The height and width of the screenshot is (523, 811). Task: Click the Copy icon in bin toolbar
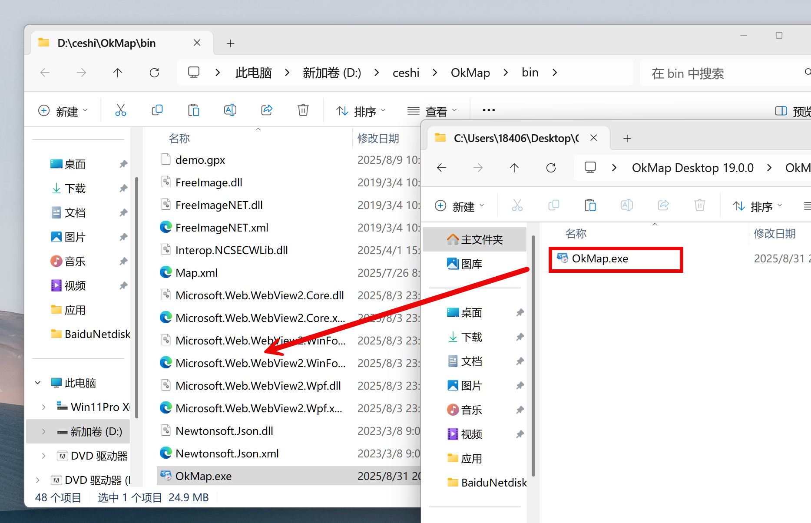[x=157, y=110]
